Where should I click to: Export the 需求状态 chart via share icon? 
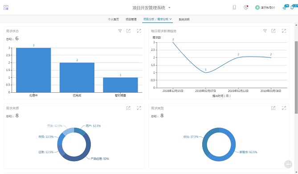(x=128, y=31)
